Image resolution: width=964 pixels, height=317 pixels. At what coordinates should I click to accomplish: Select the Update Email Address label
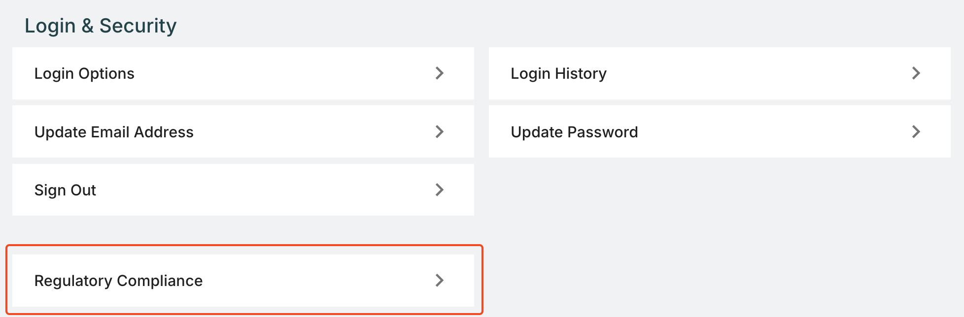pos(114,132)
